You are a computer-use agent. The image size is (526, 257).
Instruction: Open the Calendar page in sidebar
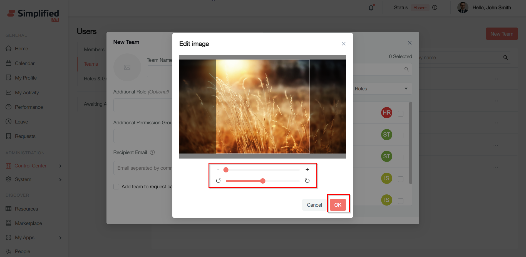click(x=24, y=63)
